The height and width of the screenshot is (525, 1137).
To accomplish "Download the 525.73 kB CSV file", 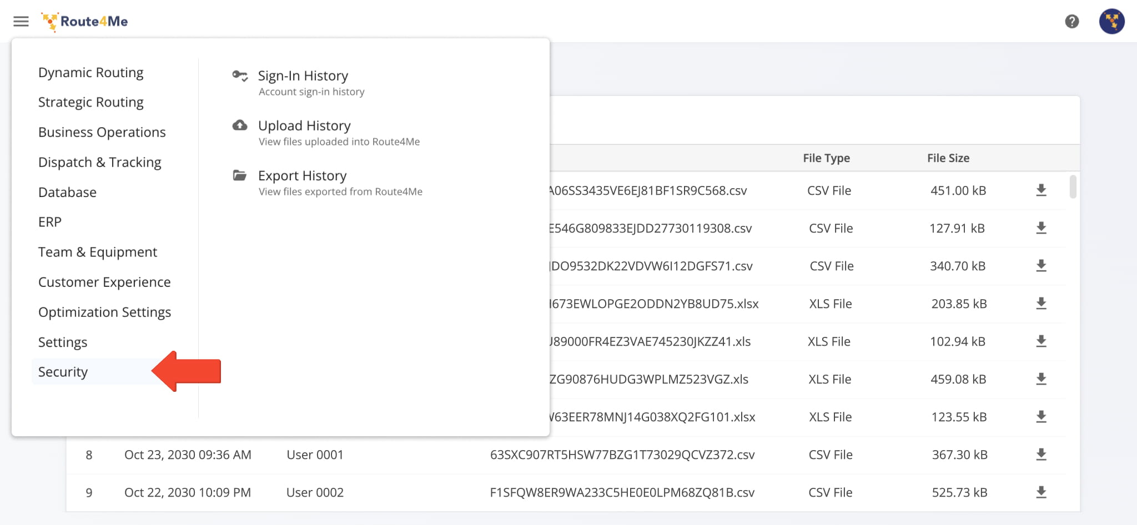I will (x=1041, y=492).
